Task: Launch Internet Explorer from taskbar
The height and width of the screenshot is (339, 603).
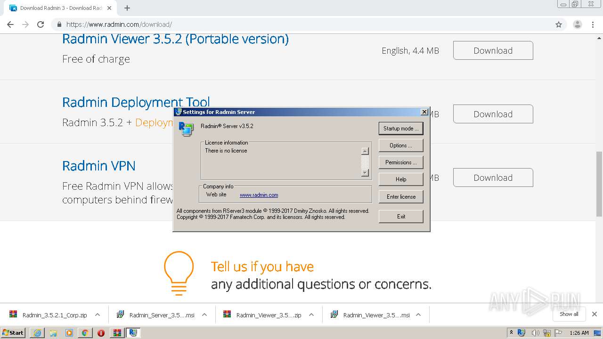Action: [x=37, y=333]
